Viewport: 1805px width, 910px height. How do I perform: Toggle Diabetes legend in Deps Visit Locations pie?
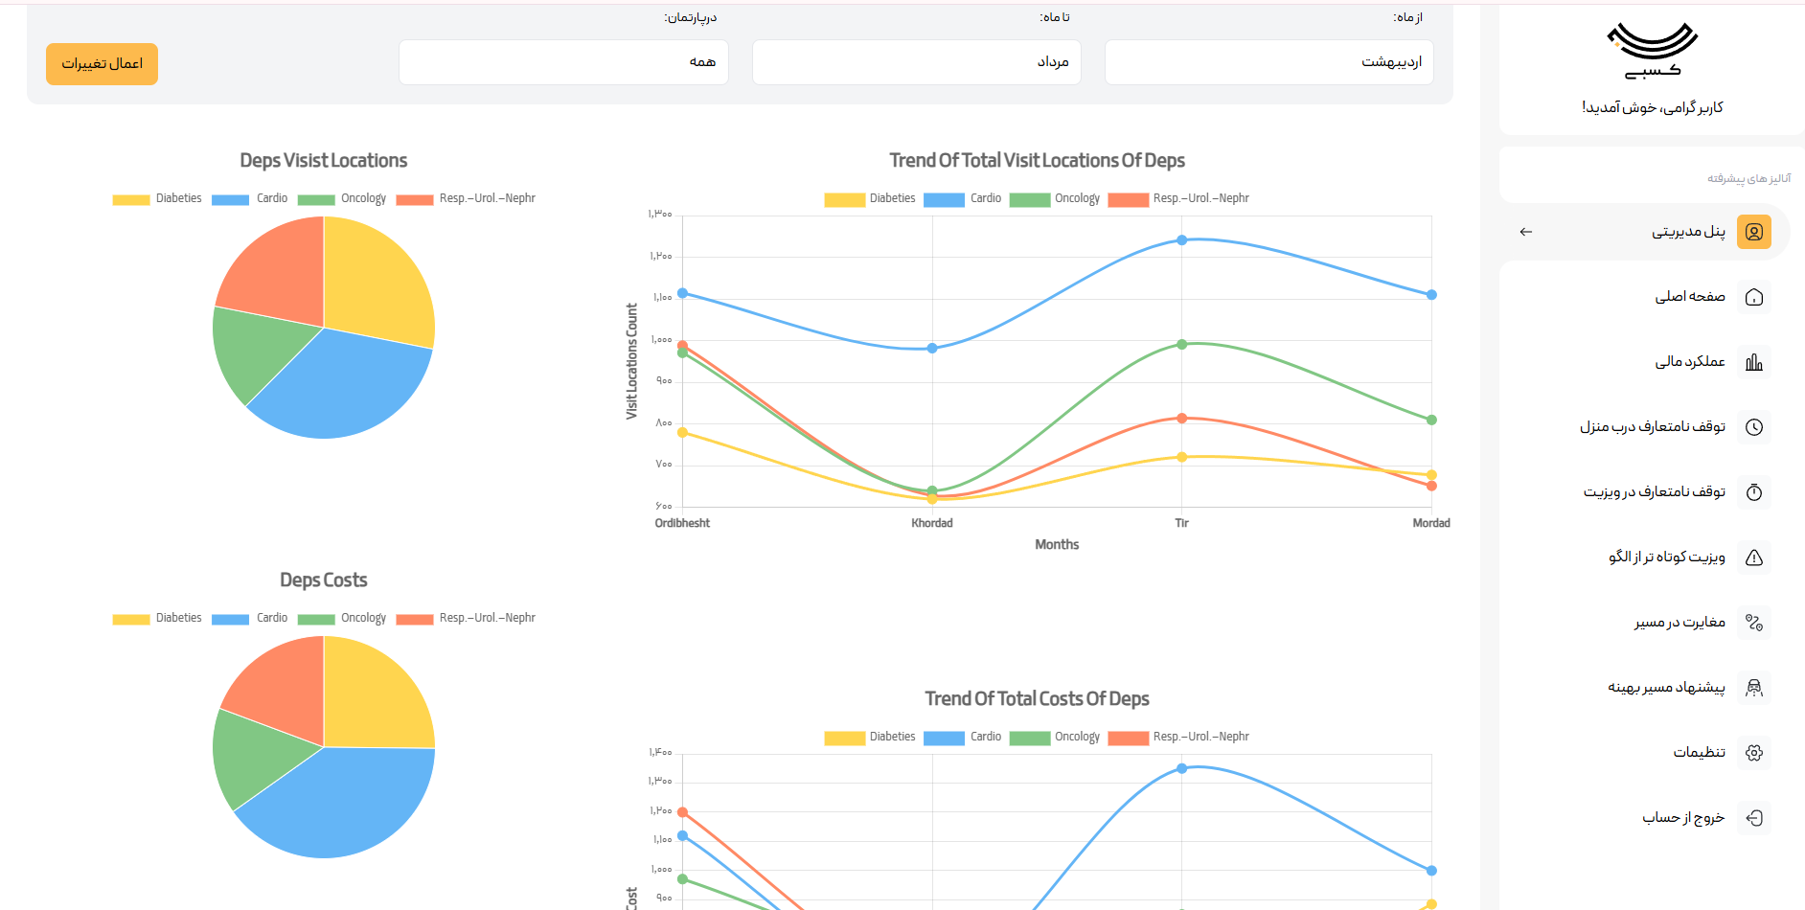click(x=158, y=199)
